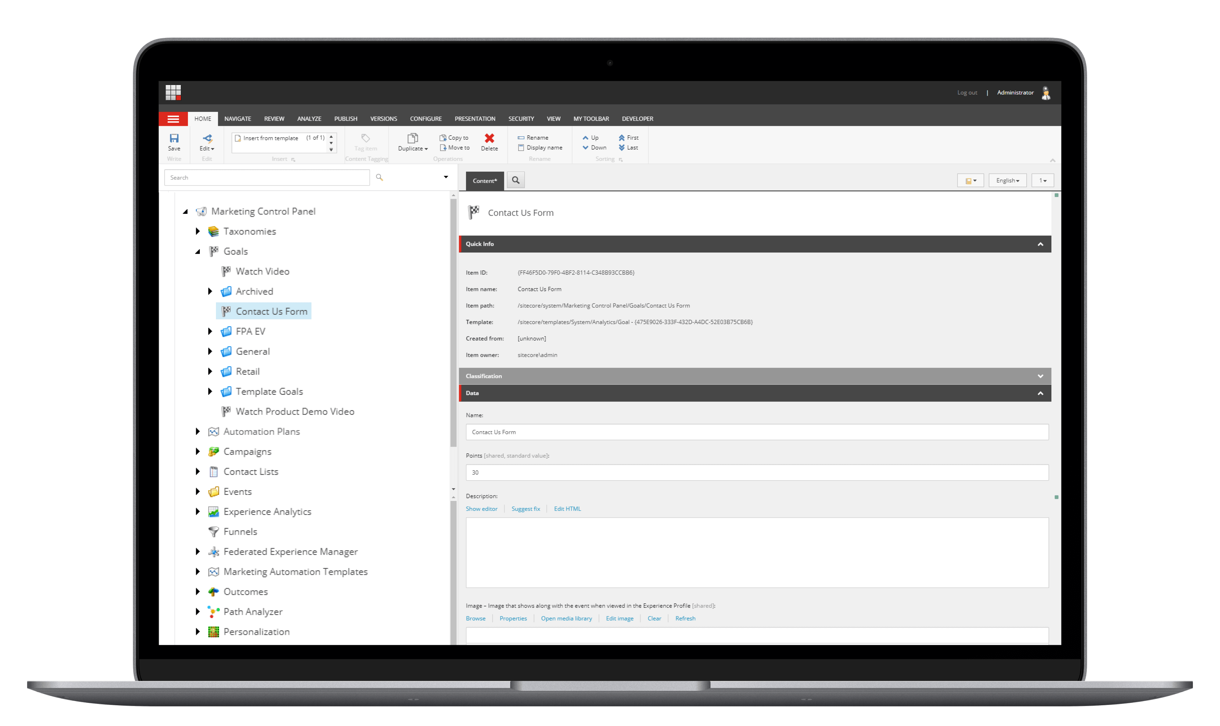Click Insert from template option
Screen dimensions: 1220x726
pyautogui.click(x=270, y=138)
